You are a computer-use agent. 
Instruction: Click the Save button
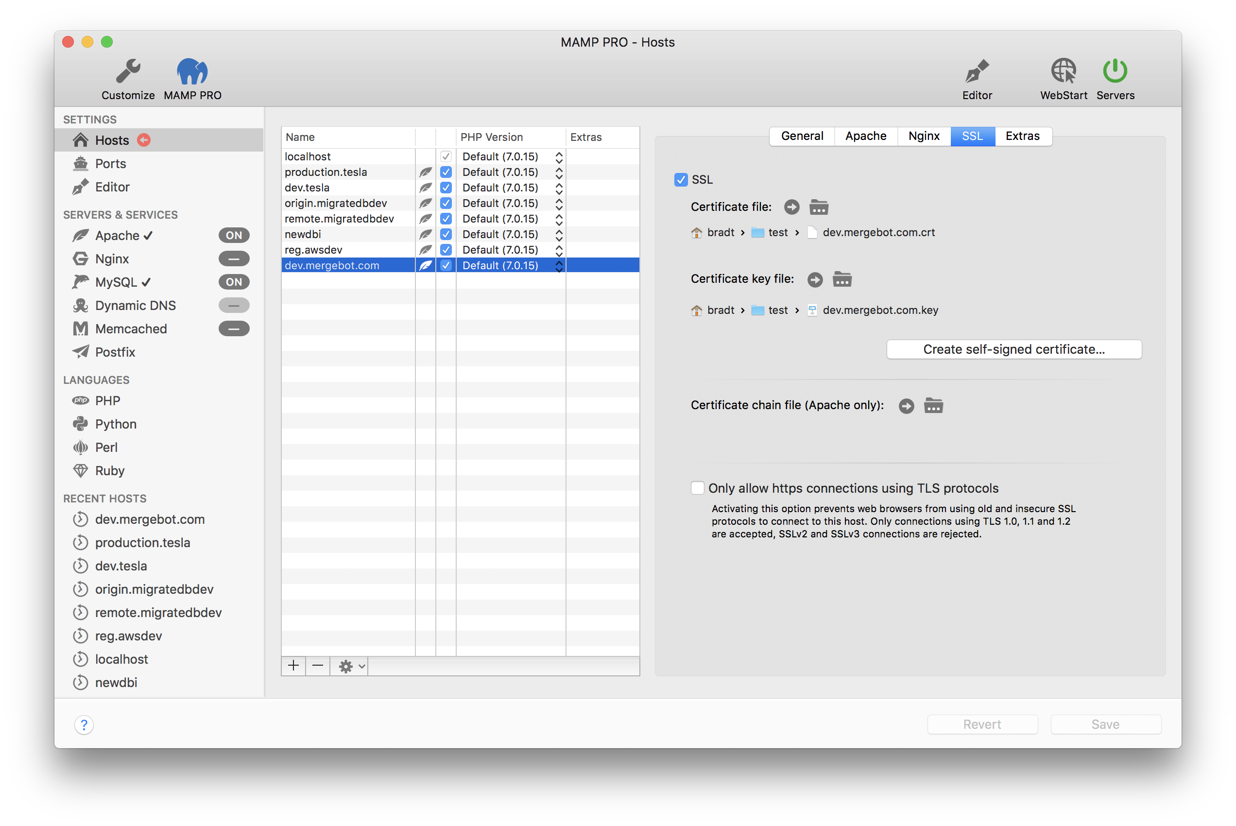(x=1105, y=724)
